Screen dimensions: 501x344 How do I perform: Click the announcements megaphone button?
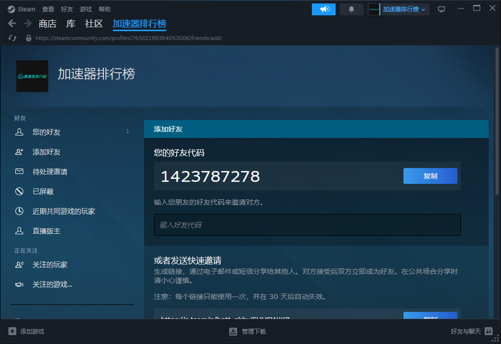324,9
